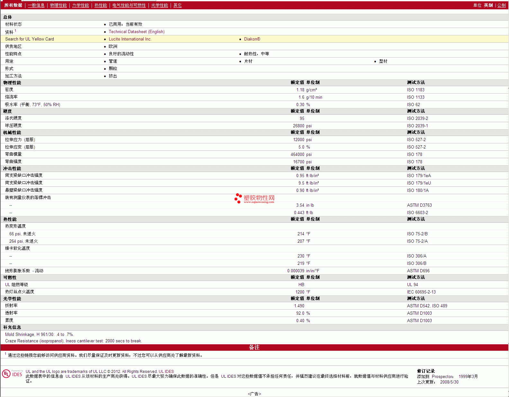509x397 pixels.
Task: Click footnote marker 1 next to 资料
Action: coord(15,31)
